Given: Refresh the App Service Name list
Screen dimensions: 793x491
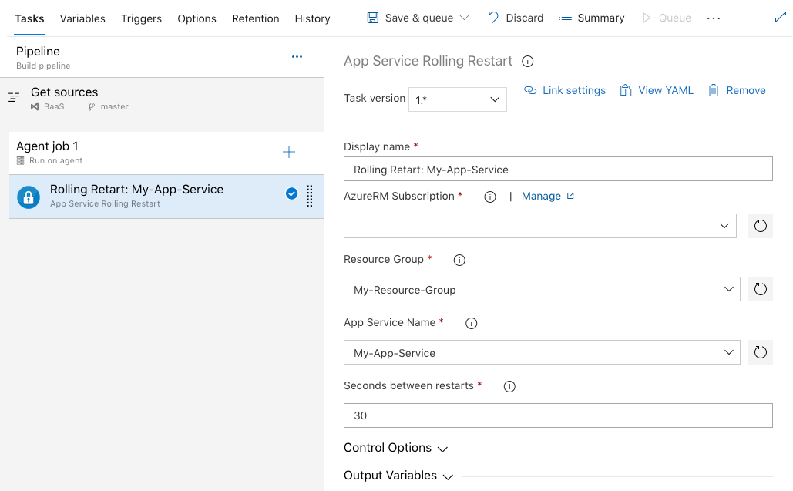Looking at the screenshot, I should tap(760, 352).
